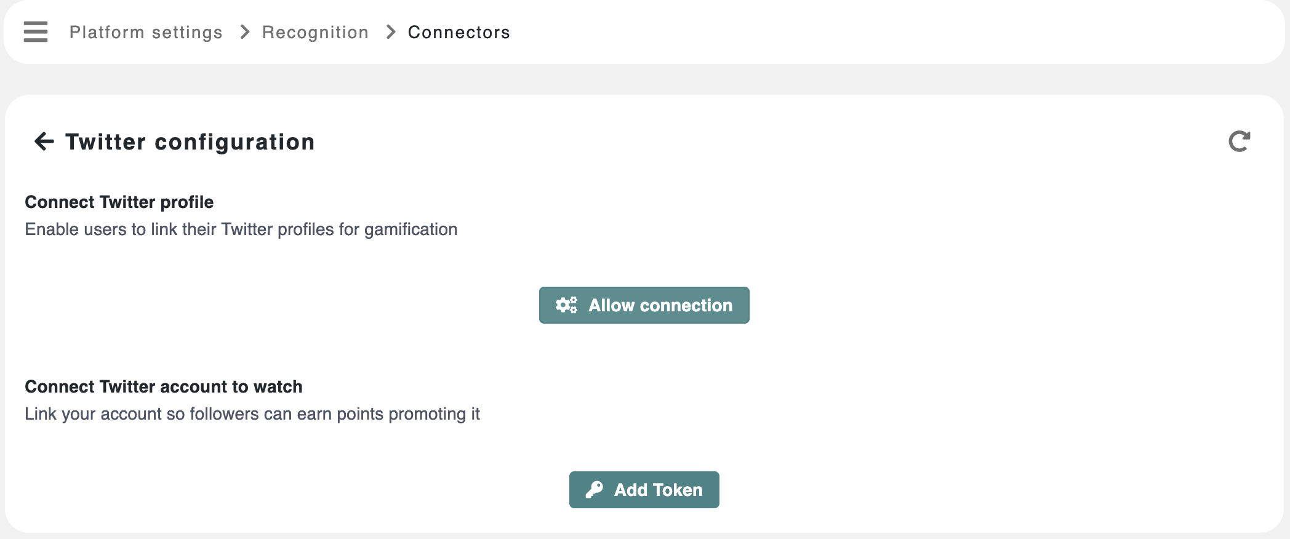Click the Twitter configuration page title
The image size is (1290, 539).
pos(190,142)
